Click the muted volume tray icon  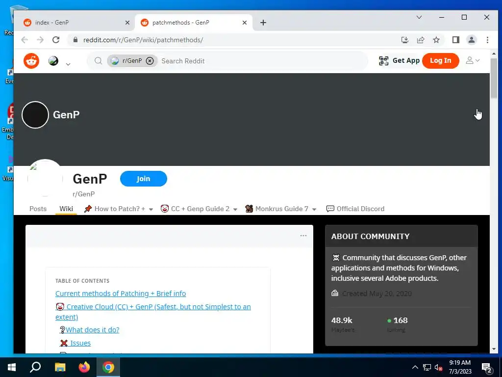click(439, 367)
